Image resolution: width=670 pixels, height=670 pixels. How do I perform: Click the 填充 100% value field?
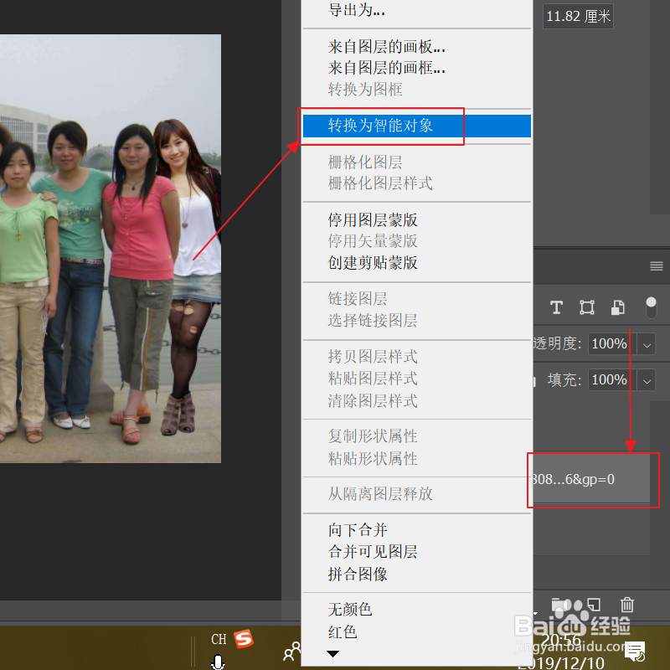(x=611, y=380)
